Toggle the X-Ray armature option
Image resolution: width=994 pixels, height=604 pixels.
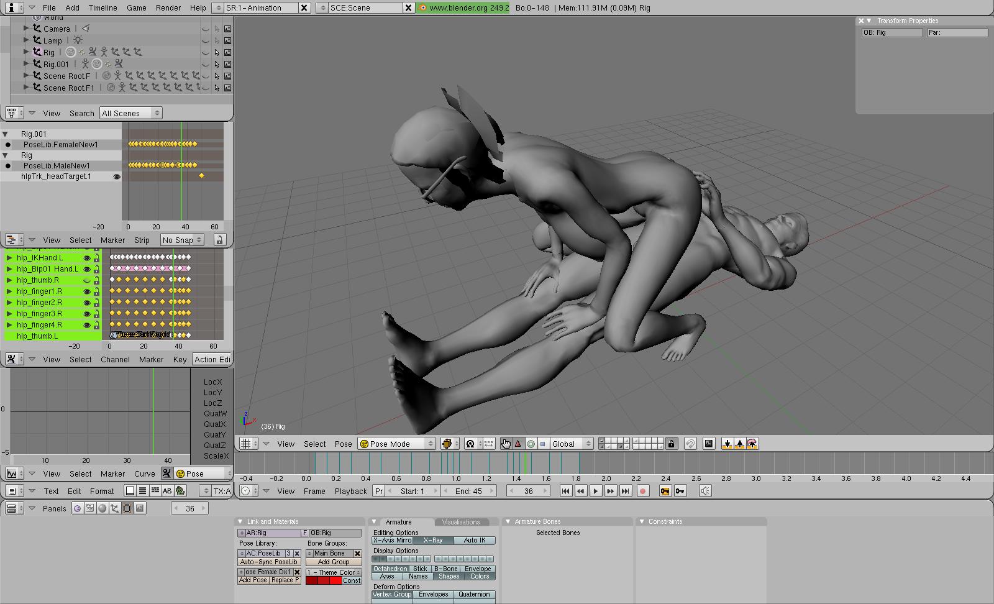(x=433, y=541)
